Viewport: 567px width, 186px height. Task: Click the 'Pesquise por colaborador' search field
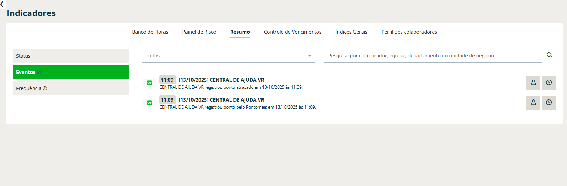433,56
